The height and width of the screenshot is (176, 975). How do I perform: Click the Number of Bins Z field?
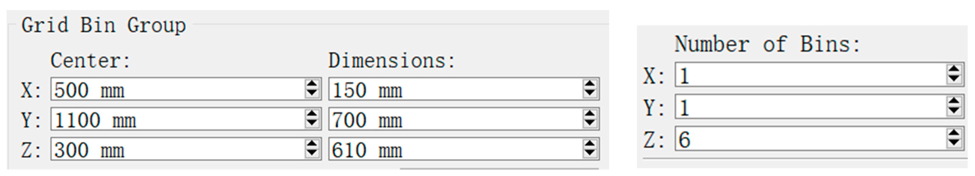pyautogui.click(x=810, y=139)
